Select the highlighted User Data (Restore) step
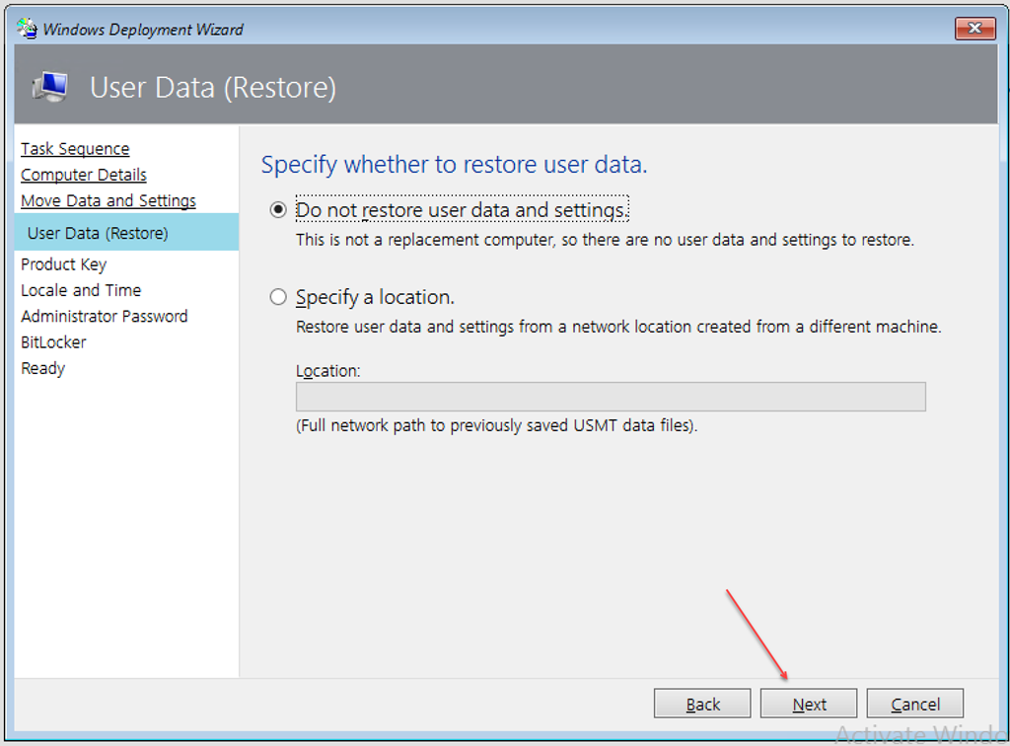The image size is (1010, 746). (x=98, y=234)
